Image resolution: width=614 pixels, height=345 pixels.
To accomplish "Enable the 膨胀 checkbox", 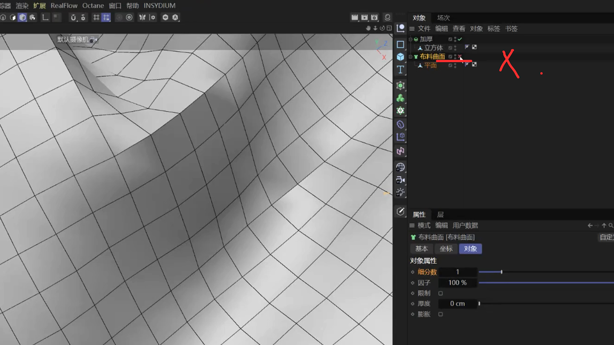I will [x=441, y=314].
